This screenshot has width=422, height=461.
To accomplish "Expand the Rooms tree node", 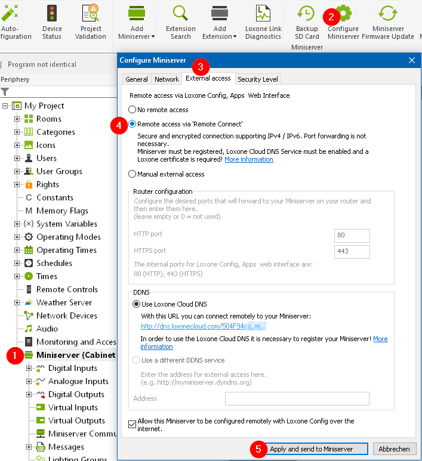I will tap(17, 119).
